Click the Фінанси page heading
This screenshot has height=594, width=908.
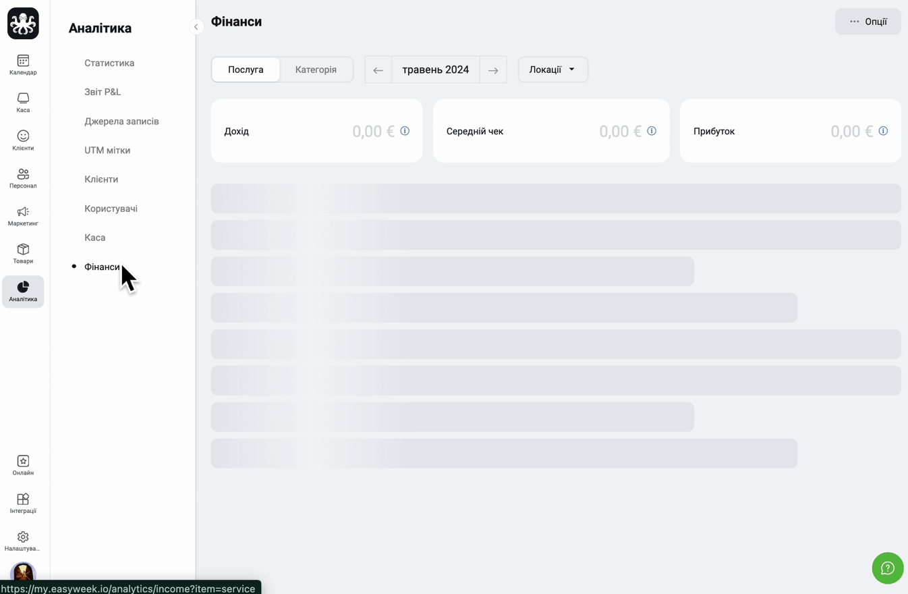coord(236,22)
